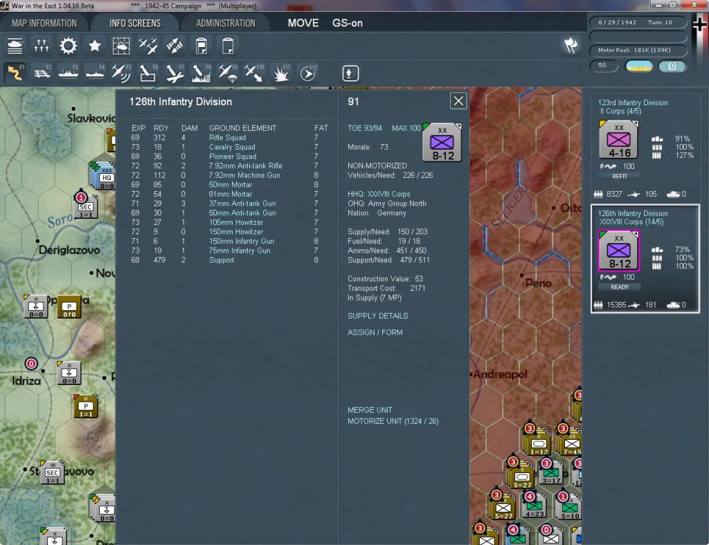Open the flagged report clipboard icon
709x545 pixels.
(x=201, y=46)
